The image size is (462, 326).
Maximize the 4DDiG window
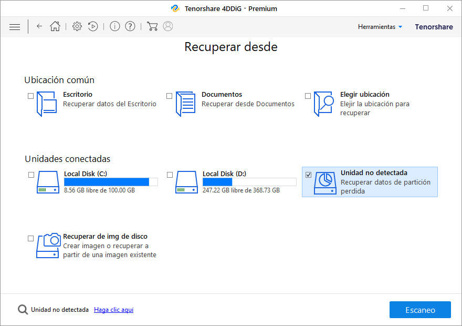point(426,8)
